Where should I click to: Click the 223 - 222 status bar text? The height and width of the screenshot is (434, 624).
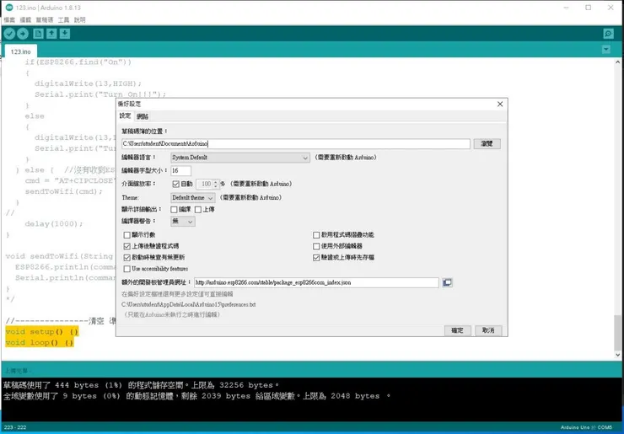point(15,427)
